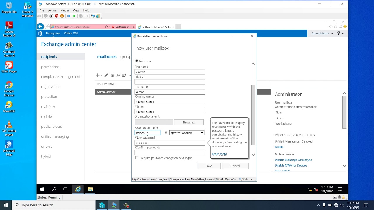This screenshot has width=374, height=210.
Task: Open permissions in the left navigation
Action: pos(50,67)
